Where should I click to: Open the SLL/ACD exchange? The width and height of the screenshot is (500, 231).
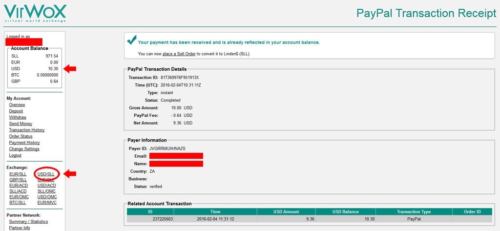tap(18, 191)
